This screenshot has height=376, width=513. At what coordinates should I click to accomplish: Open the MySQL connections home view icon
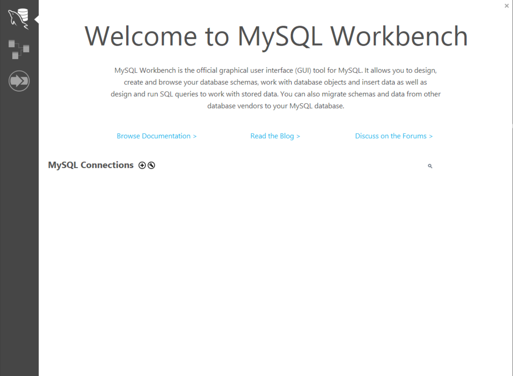coord(19,19)
